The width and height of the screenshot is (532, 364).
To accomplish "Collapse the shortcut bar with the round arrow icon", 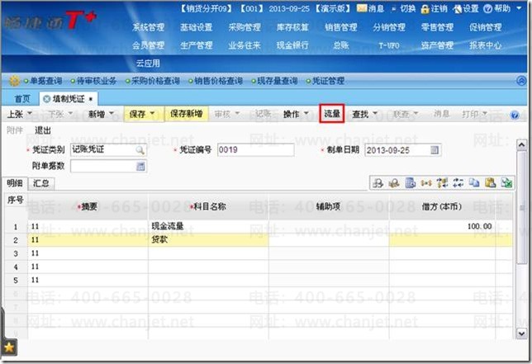I will click(521, 81).
